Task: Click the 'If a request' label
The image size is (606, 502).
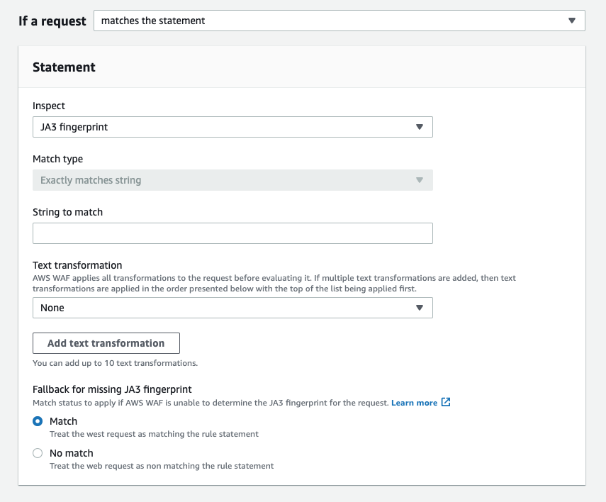Action: (x=52, y=21)
